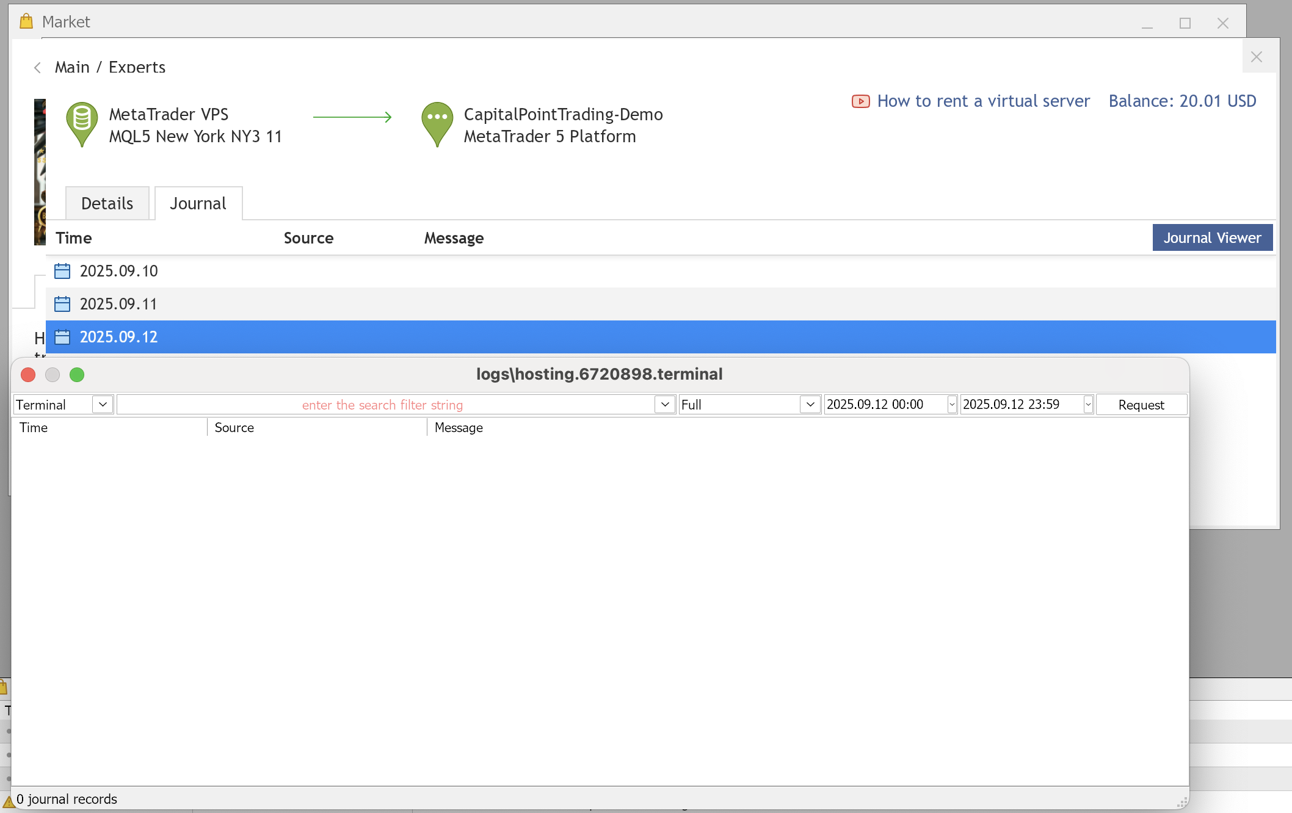This screenshot has width=1292, height=813.
Task: Click the 'CapitalPointTrading-Demo' text
Action: tap(563, 114)
